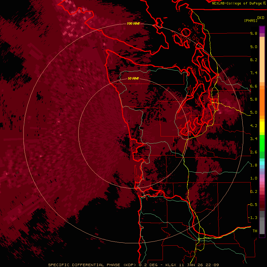
Task: Click the -0.5 value on color scale
Action: pos(252,205)
